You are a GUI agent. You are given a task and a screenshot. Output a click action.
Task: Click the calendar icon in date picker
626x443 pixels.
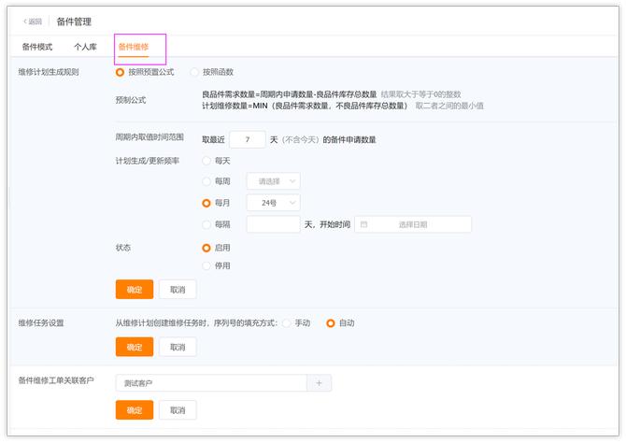click(x=363, y=224)
